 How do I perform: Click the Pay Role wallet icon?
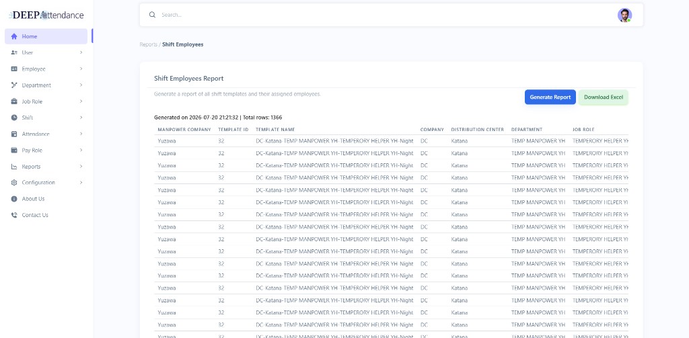pyautogui.click(x=14, y=150)
